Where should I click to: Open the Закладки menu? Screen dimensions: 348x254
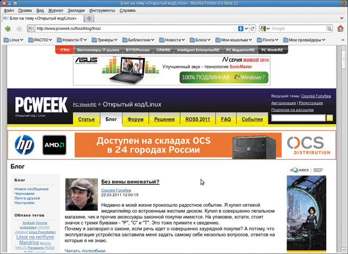pos(76,10)
